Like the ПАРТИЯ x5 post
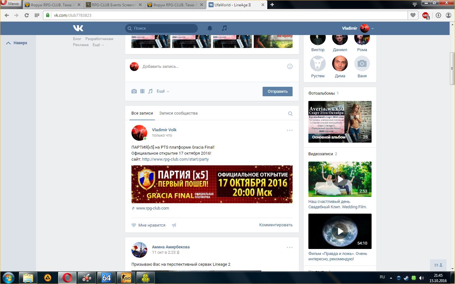The image size is (455, 284). (x=149, y=225)
